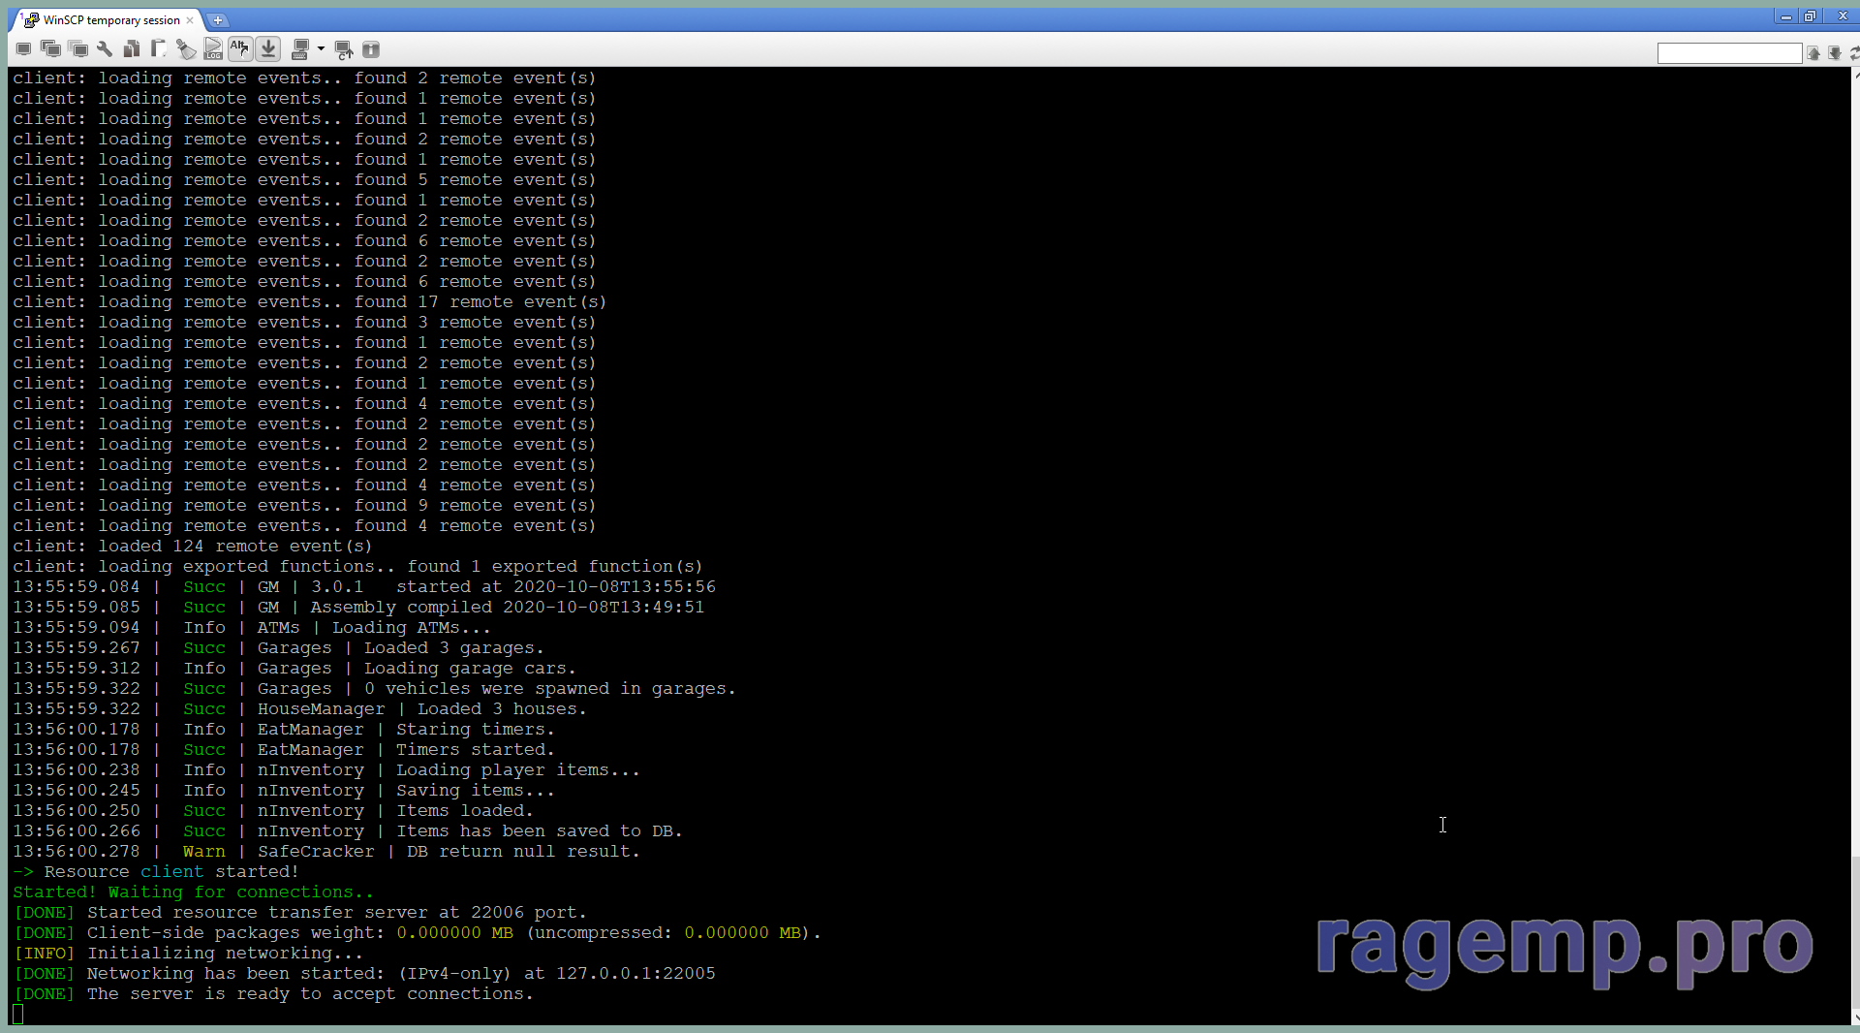Viewport: 1860px width, 1033px height.
Task: Click the monitor with keyboard icon
Action: [x=300, y=49]
